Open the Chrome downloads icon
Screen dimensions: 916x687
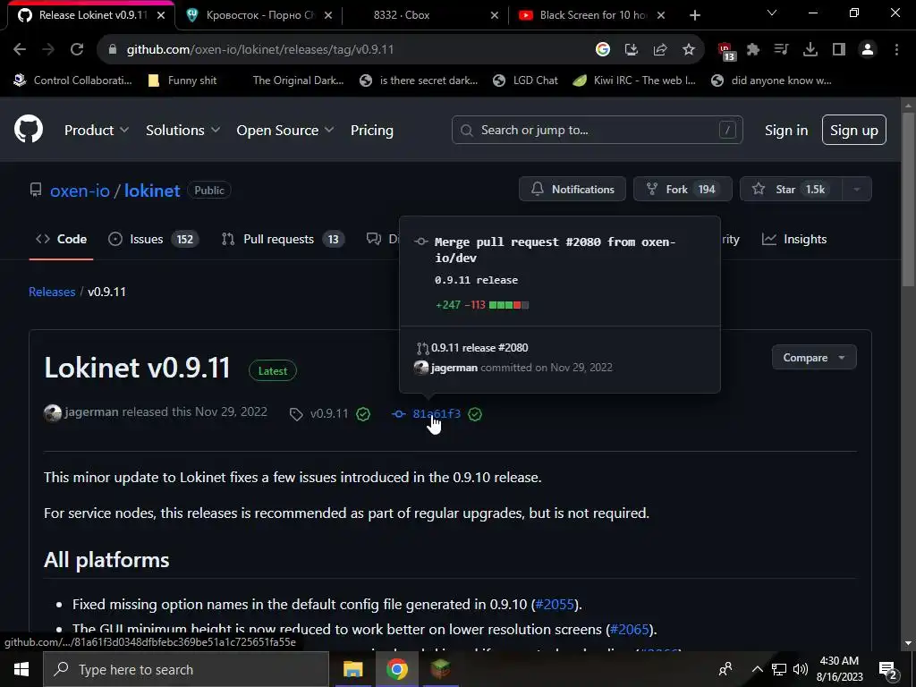click(x=810, y=50)
